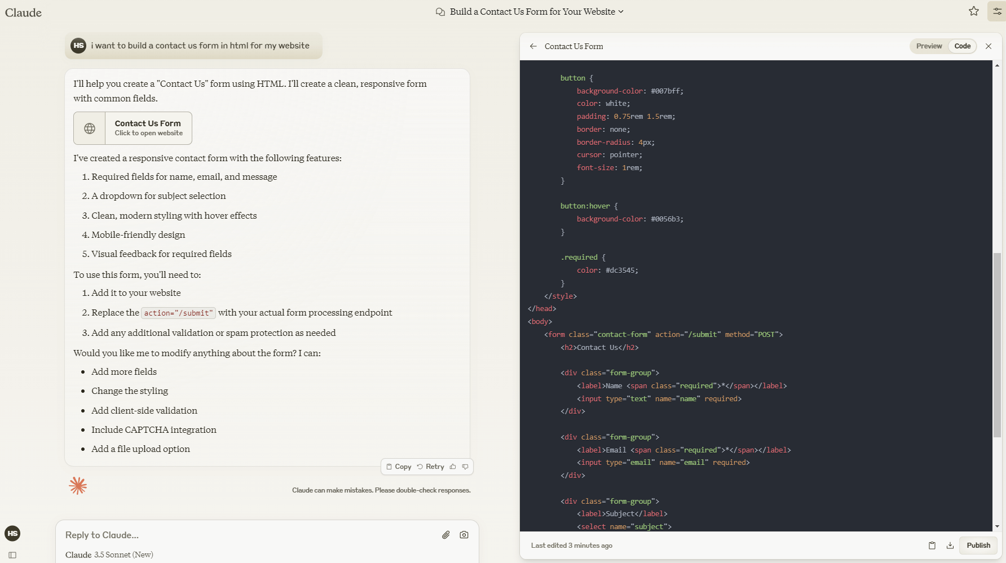Click 'Add more fields' bullet

coord(124,372)
